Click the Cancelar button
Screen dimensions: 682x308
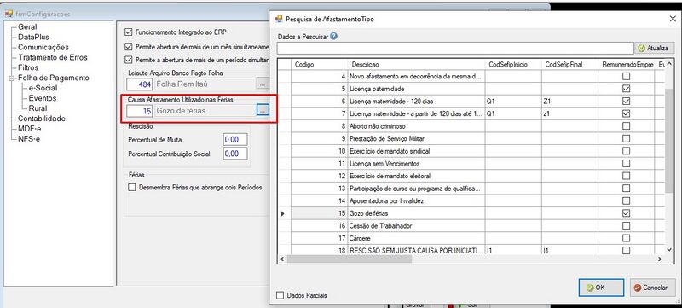652,288
